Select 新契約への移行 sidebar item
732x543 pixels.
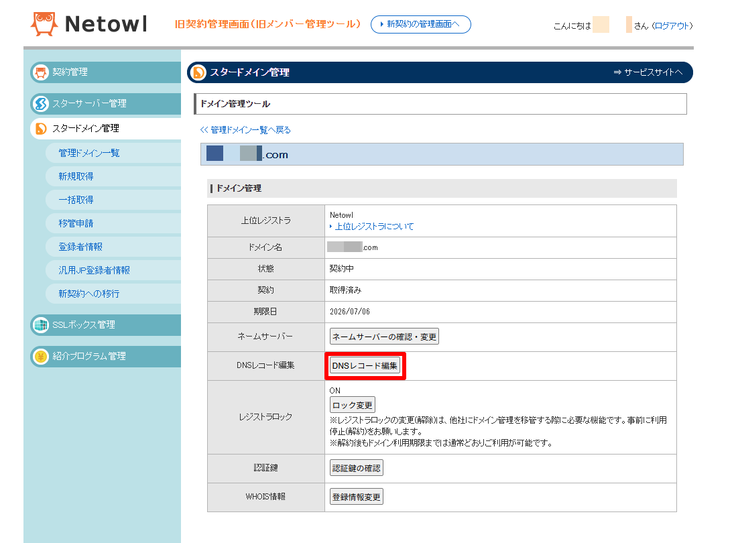[89, 294]
